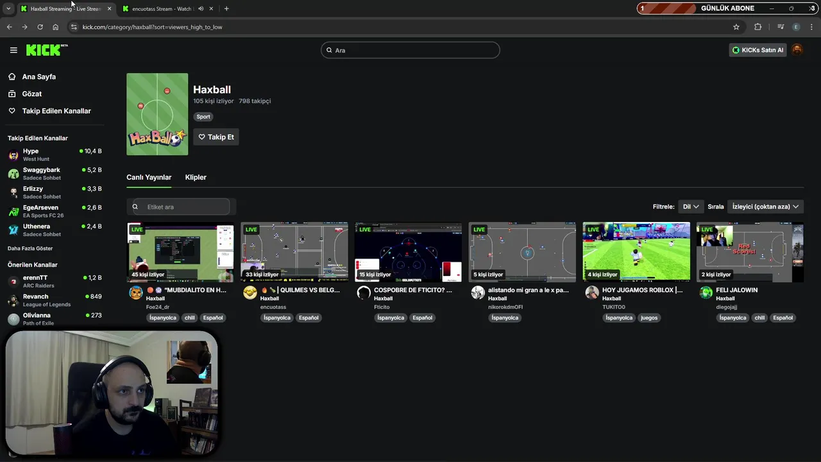Open FELI JALOWIN stream title
This screenshot has height=462, width=821.
pyautogui.click(x=736, y=290)
